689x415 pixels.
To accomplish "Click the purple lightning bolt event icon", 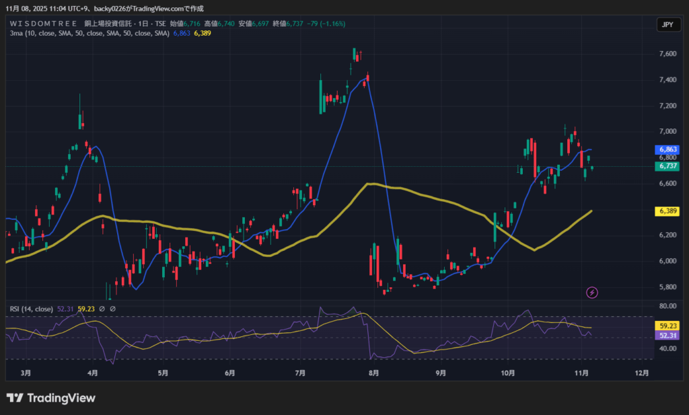I will tap(592, 292).
